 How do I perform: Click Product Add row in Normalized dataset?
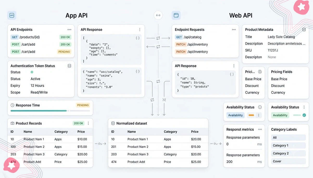click(x=158, y=162)
